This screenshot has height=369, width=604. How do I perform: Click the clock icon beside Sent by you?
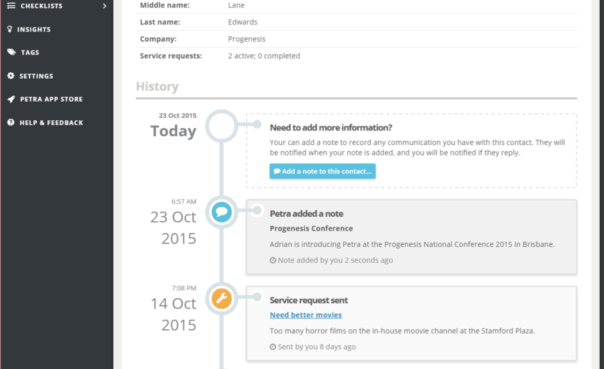pyautogui.click(x=273, y=347)
